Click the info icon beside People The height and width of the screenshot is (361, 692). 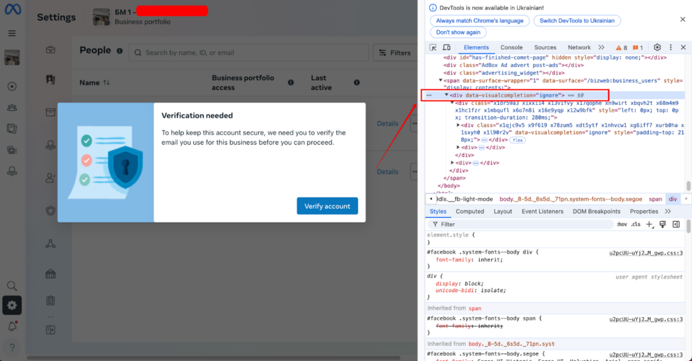120,51
